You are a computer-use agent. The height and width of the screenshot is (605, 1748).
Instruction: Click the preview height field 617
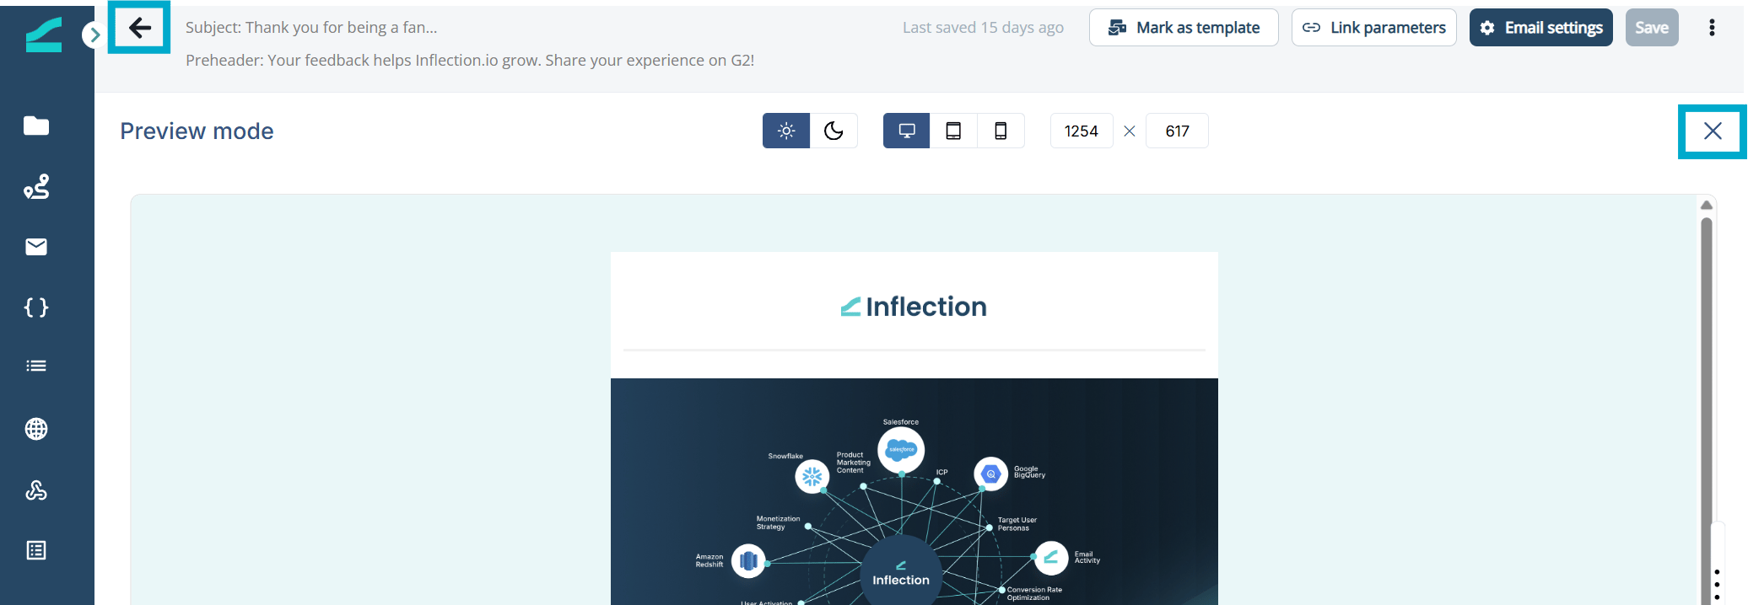(x=1177, y=131)
